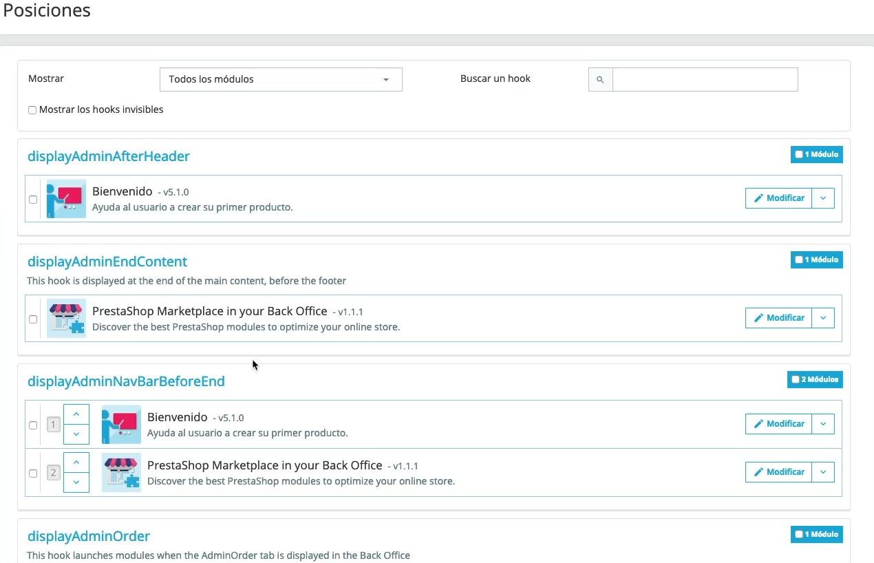Expand Modificar options in displayAdminEndContent
874x563 pixels.
point(823,318)
